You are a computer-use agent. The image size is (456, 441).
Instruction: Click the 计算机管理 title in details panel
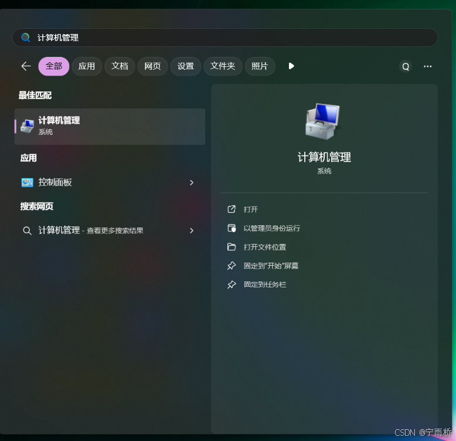pos(324,157)
